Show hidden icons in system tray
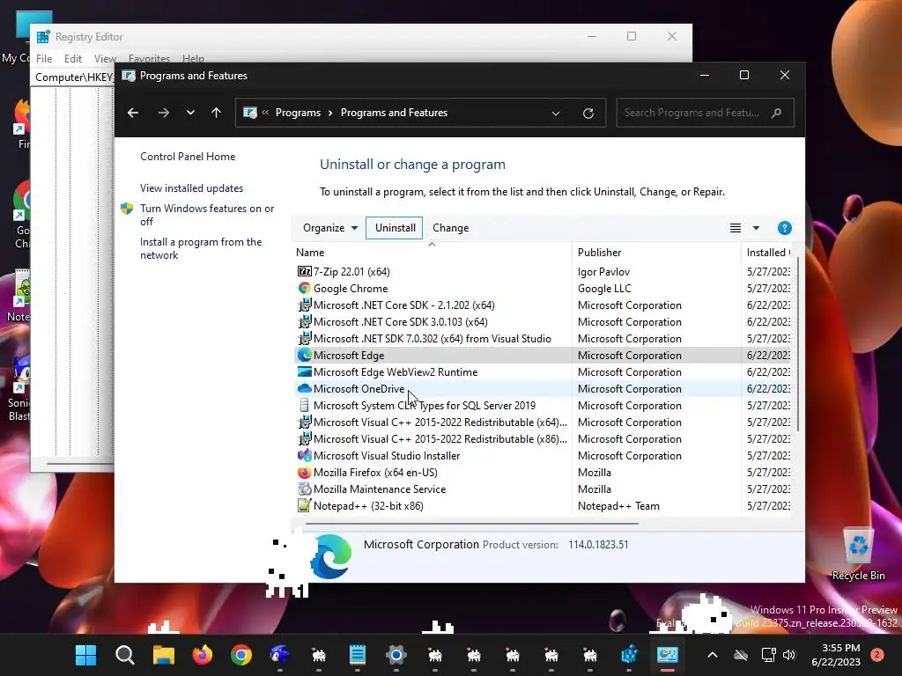 (712, 655)
